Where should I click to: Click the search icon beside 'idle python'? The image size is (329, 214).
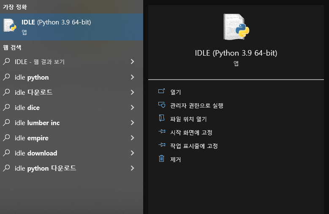(6, 77)
